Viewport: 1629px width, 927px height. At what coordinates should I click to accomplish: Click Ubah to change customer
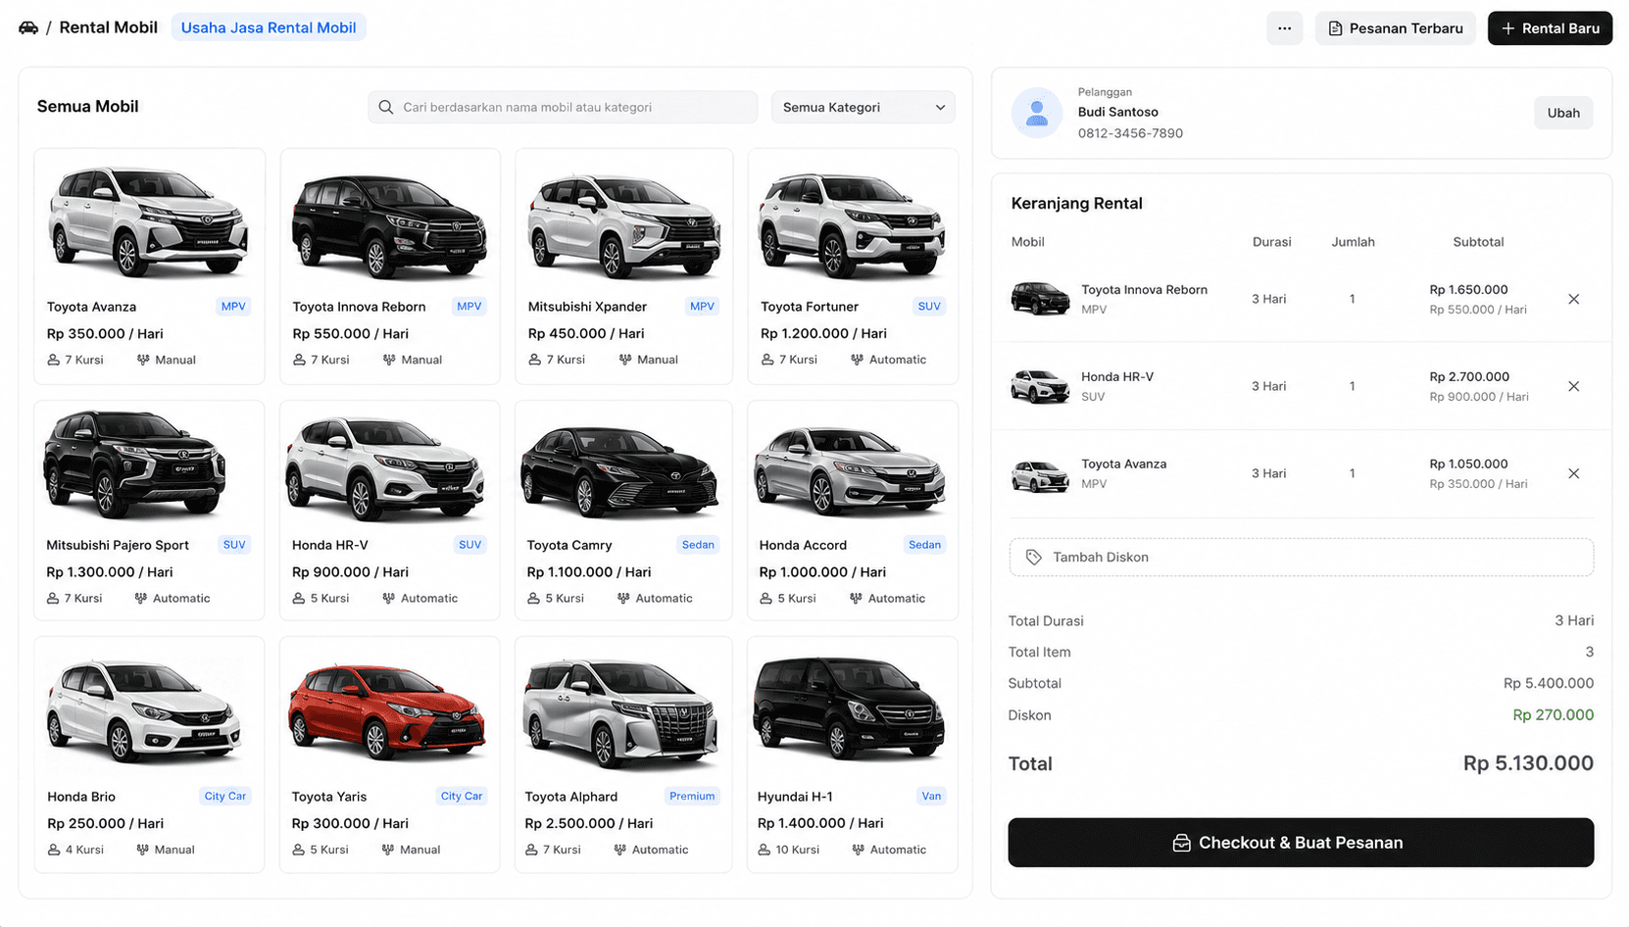[x=1562, y=113]
